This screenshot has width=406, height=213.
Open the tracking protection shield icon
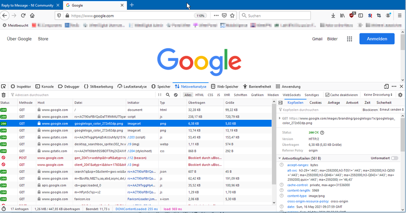59,15
